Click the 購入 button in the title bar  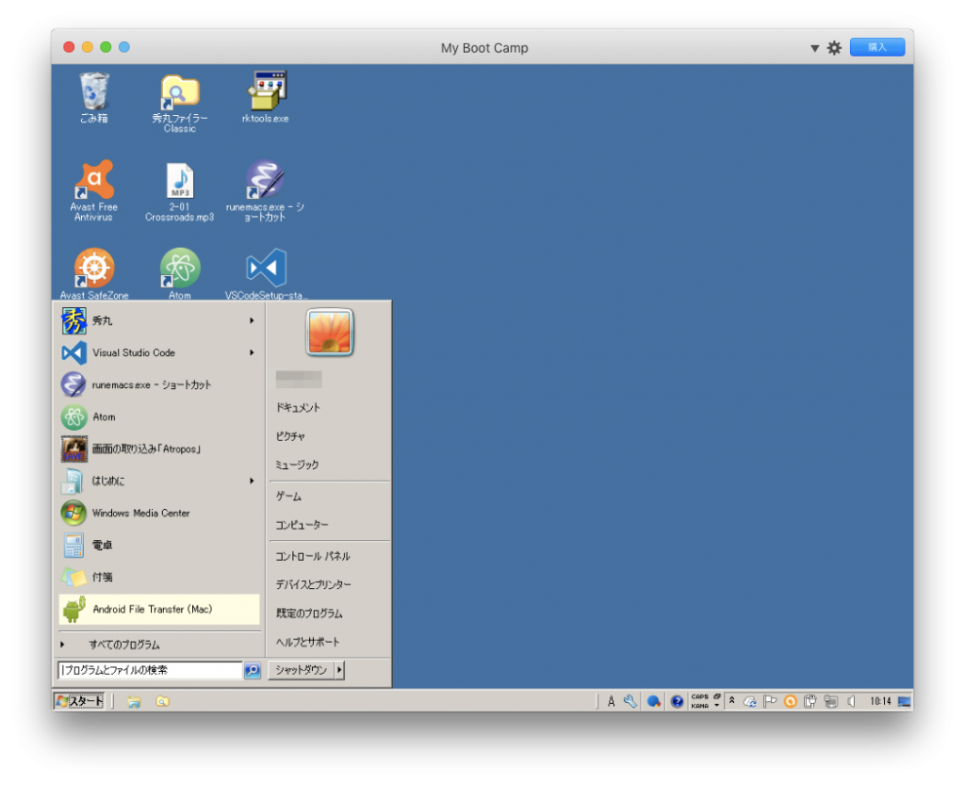click(x=876, y=47)
